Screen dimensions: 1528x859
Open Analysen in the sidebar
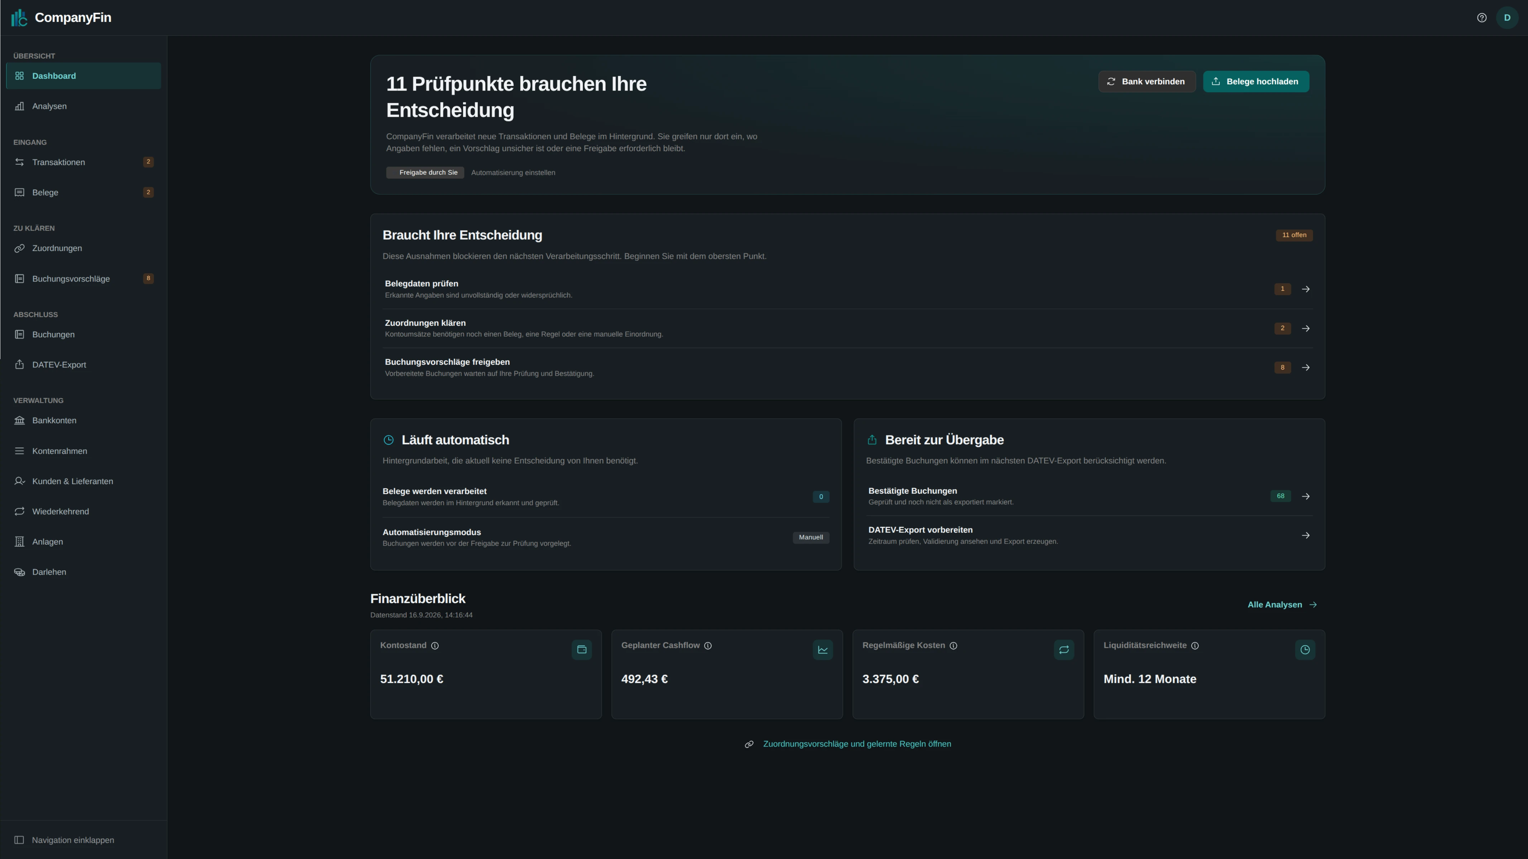pos(84,106)
